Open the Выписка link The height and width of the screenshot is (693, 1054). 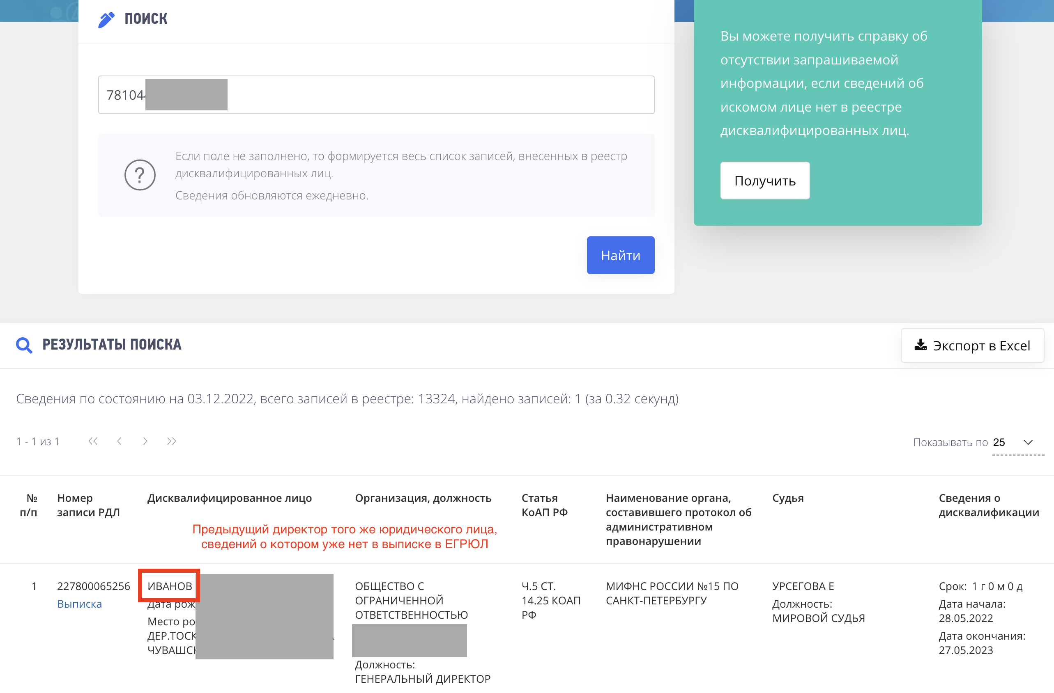pos(79,604)
